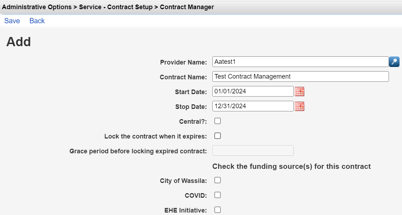
Task: Click Service - Contract Setup breadcrumb
Action: point(116,7)
